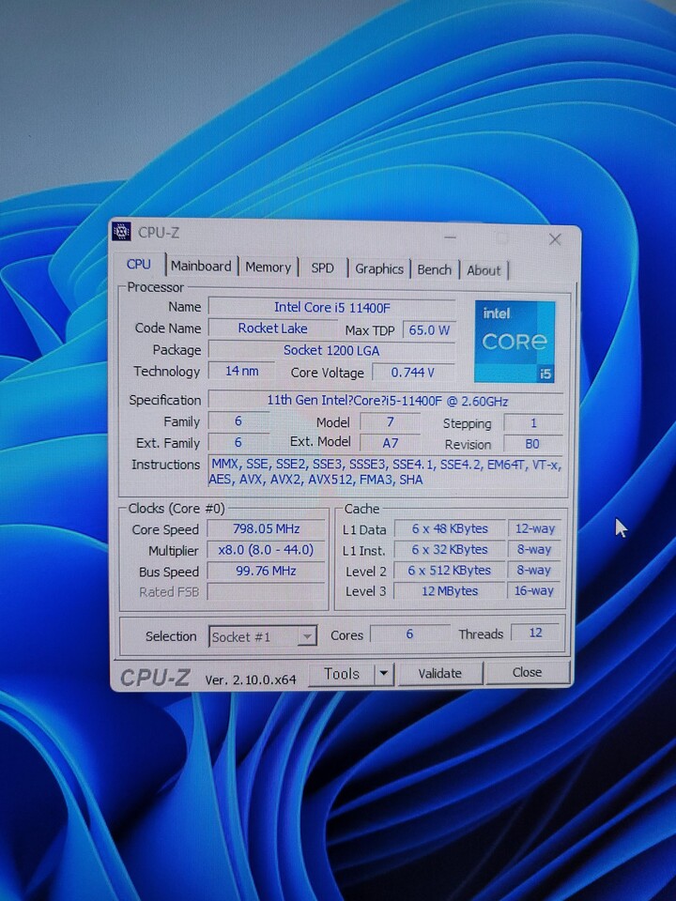Open the Memory tab
This screenshot has width=676, height=901.
269,267
